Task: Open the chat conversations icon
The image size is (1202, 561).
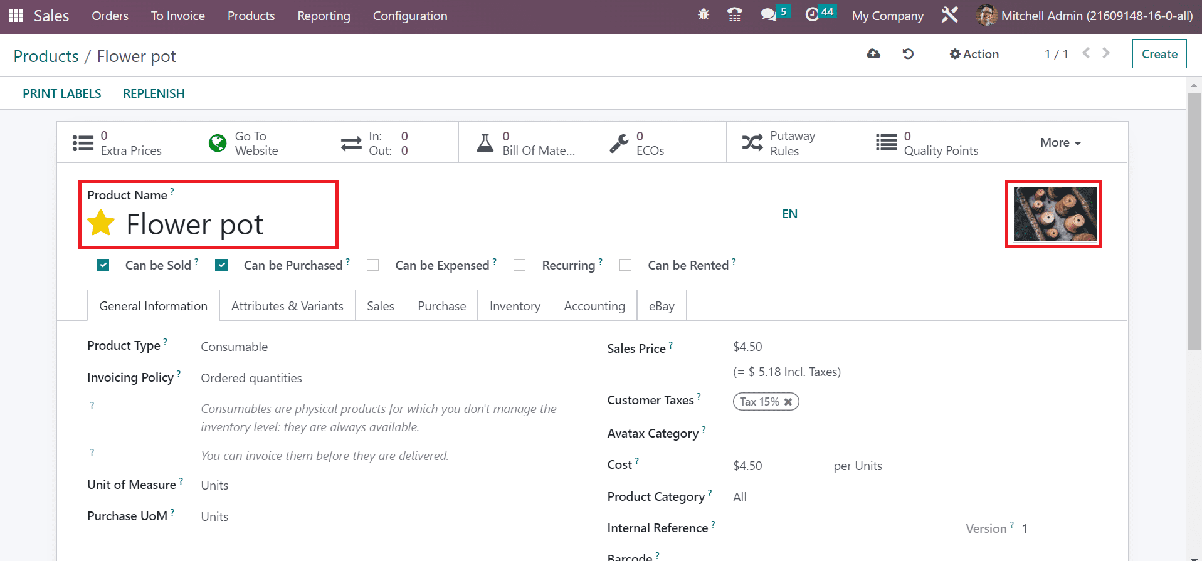Action: click(769, 15)
